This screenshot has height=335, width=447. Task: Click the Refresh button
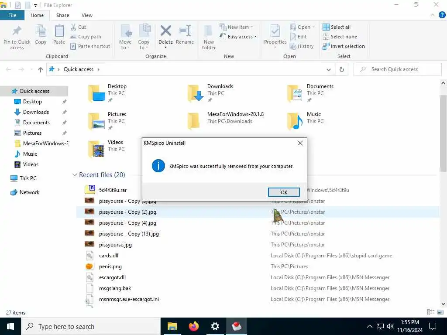click(341, 69)
